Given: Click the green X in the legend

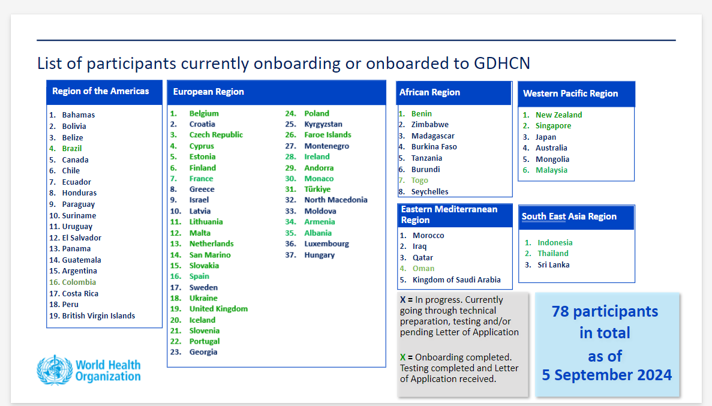Looking at the screenshot, I should click(x=403, y=357).
